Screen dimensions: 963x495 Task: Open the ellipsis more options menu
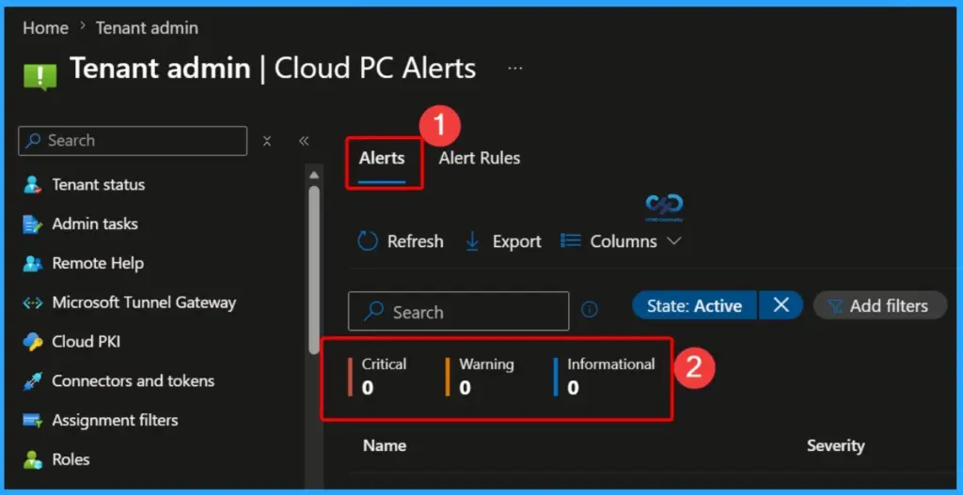point(515,68)
